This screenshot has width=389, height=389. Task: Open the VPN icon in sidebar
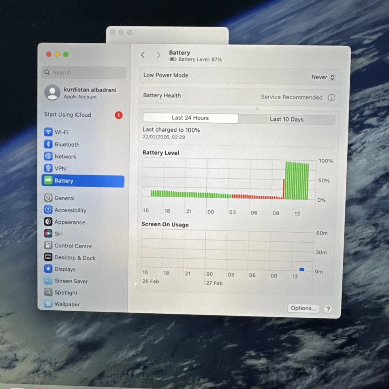(48, 168)
